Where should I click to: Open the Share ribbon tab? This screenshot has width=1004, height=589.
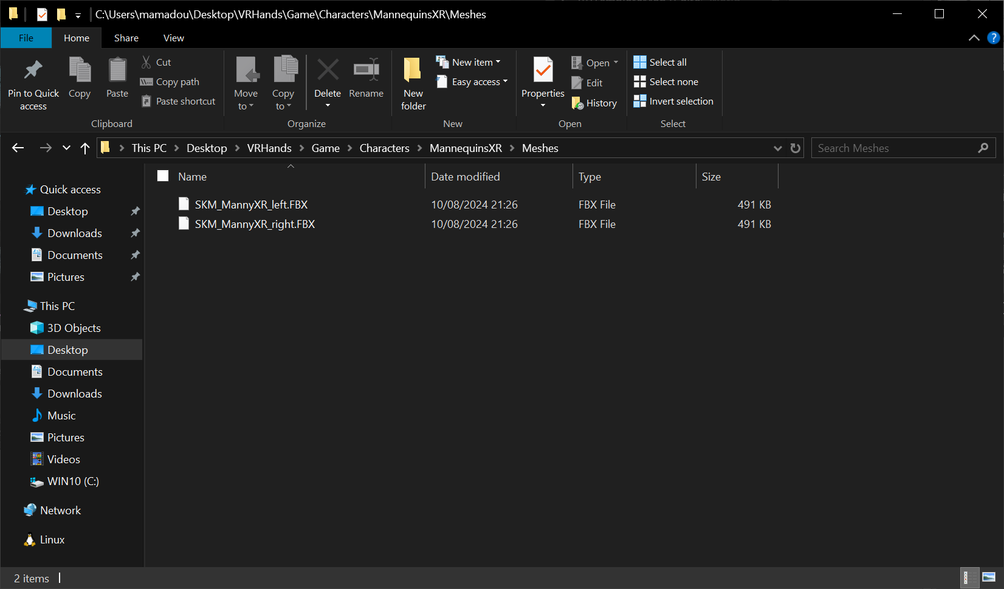tap(126, 38)
